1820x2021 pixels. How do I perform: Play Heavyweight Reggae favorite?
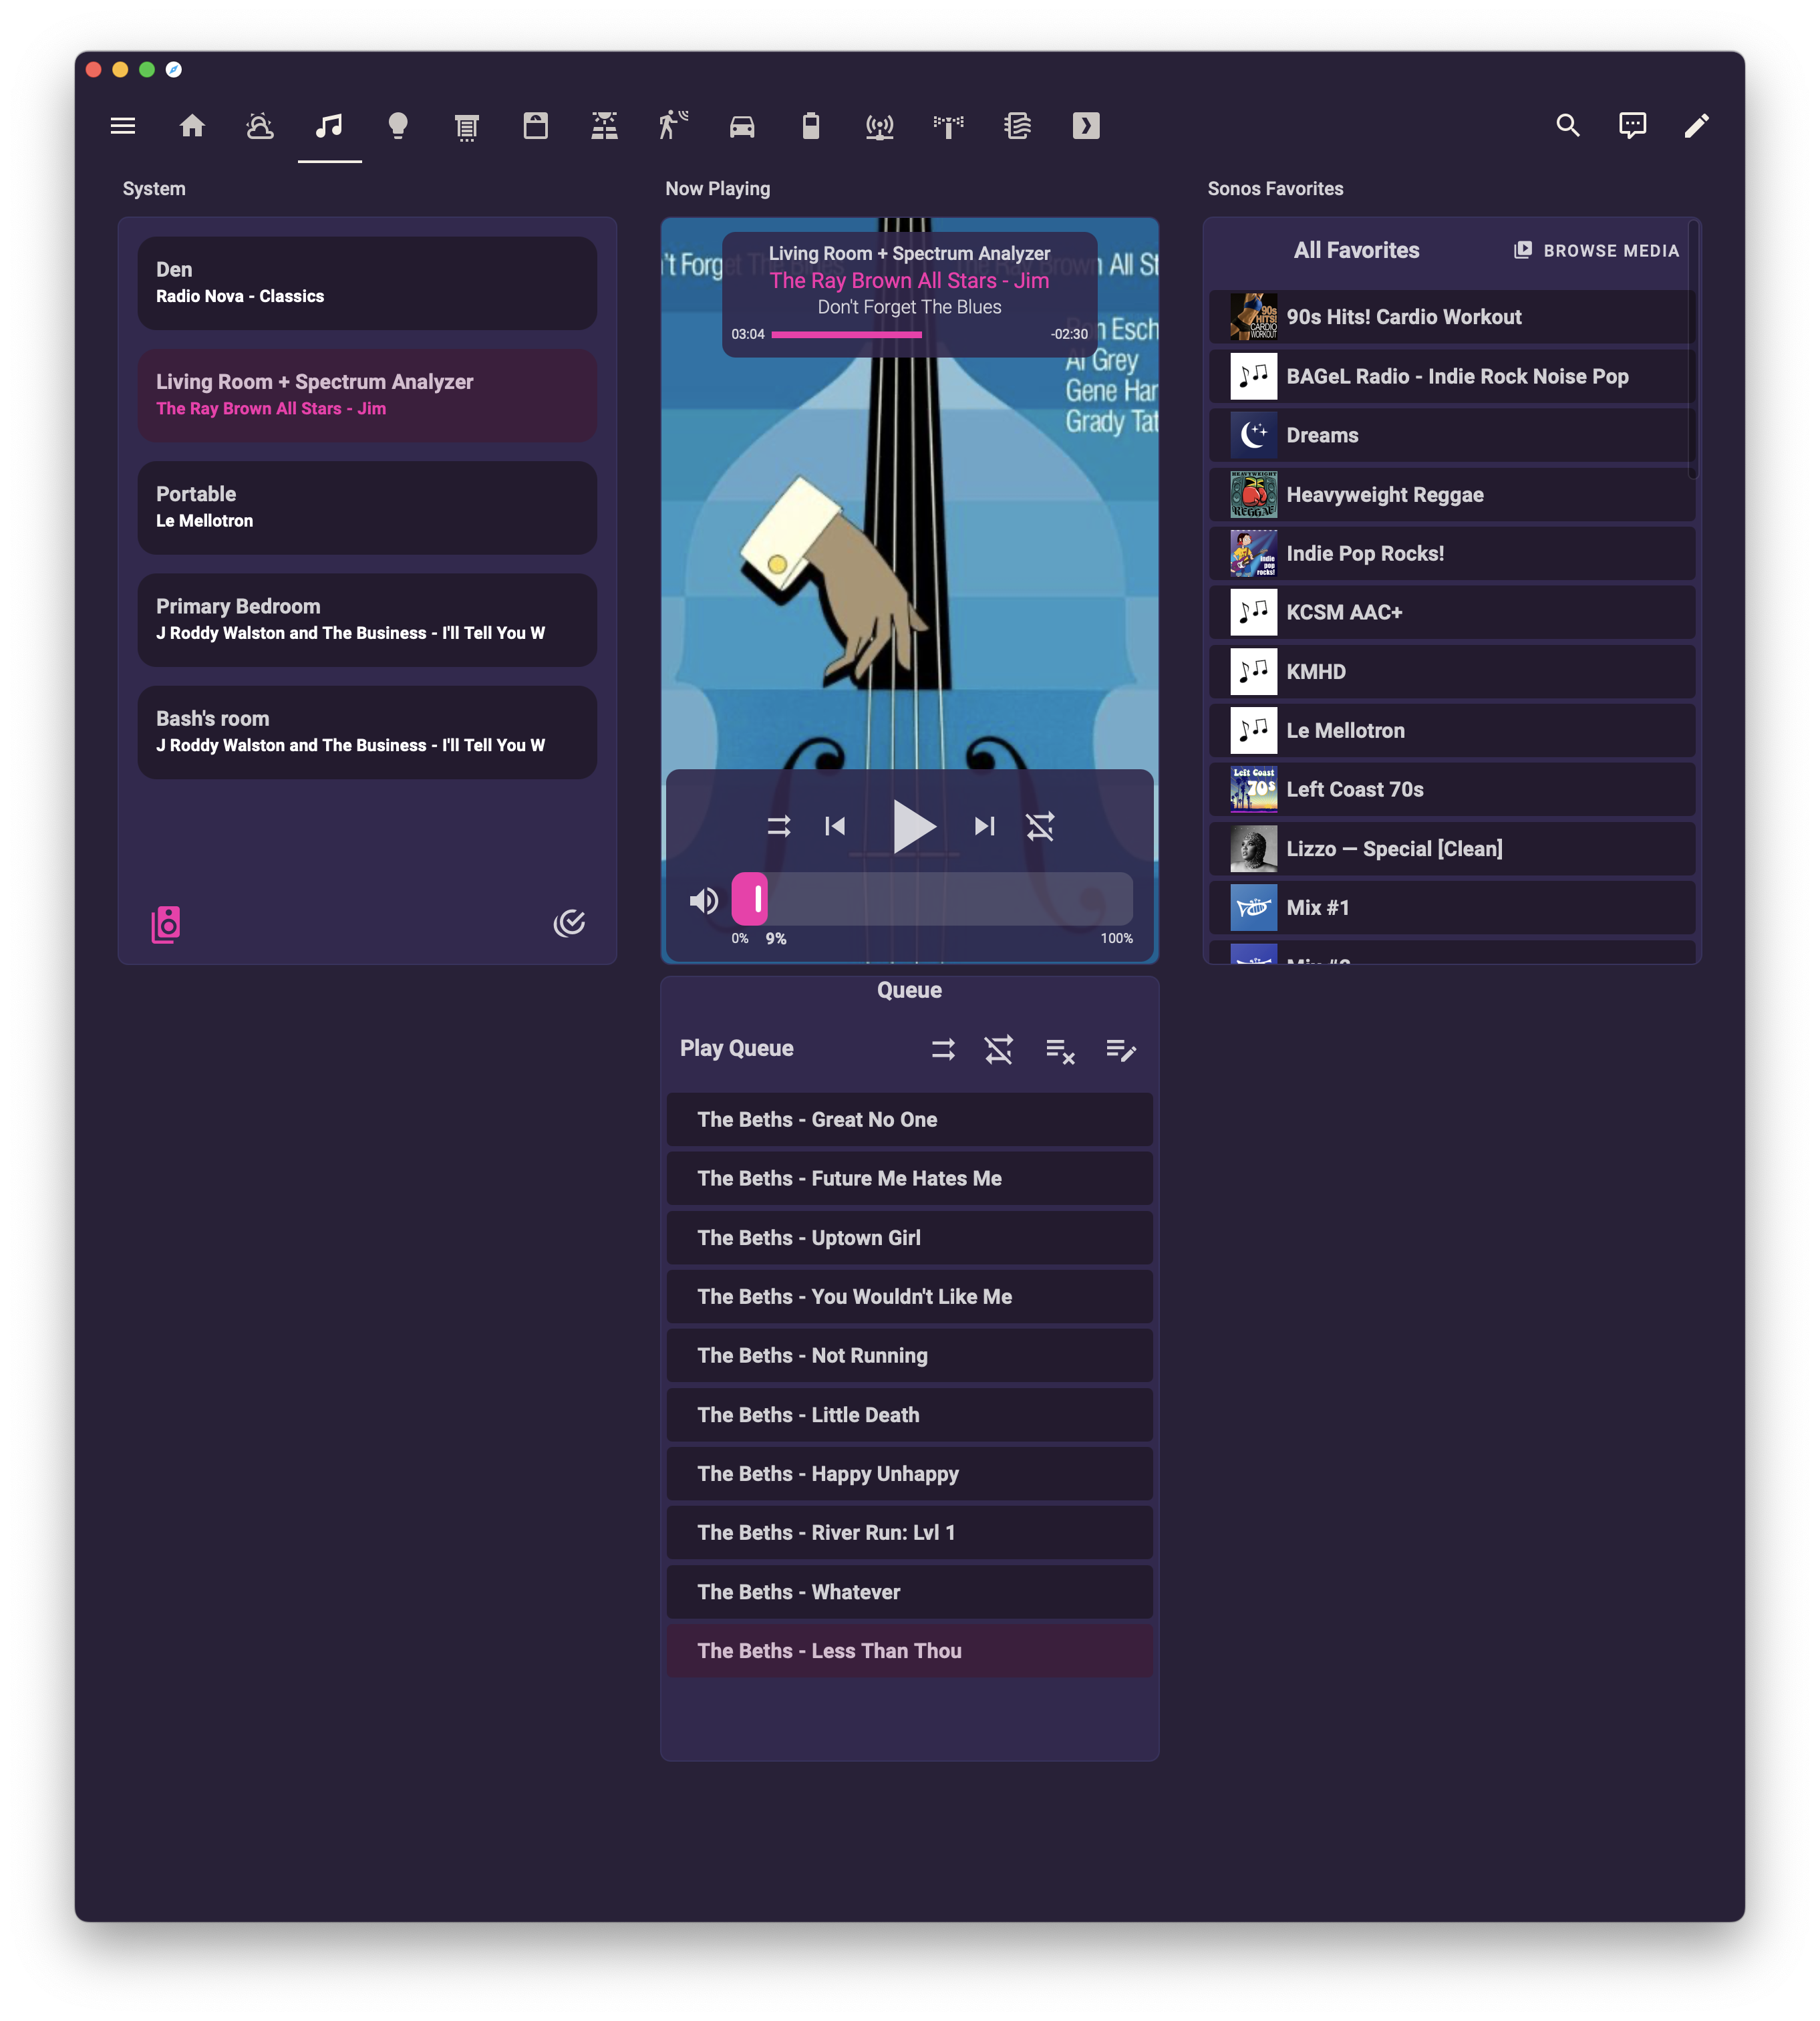click(x=1452, y=495)
